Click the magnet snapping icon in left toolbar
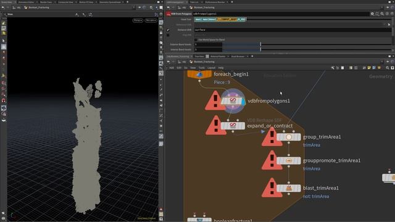Image resolution: width=395 pixels, height=222 pixels. [4, 101]
